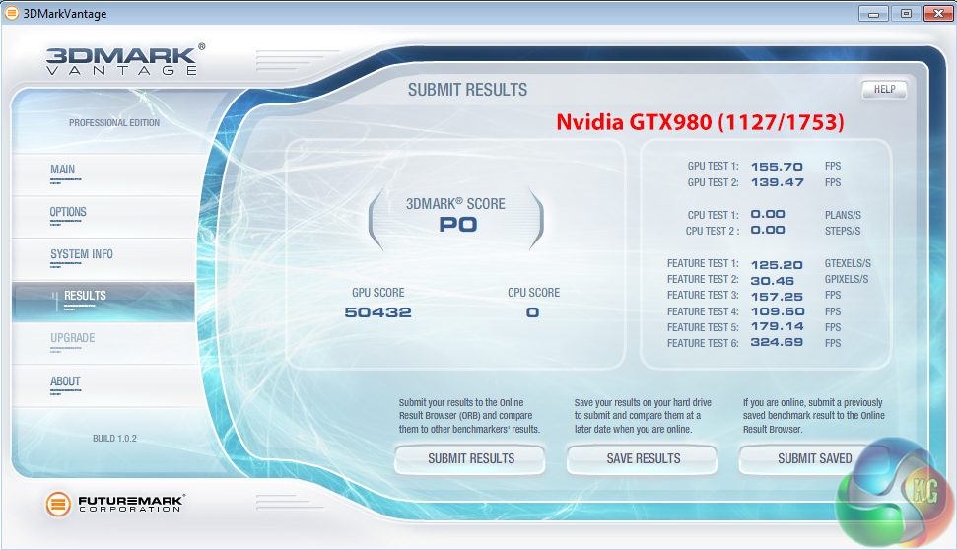Screen dimensions: 957x550
Task: Minimize the 3DMarkVantage window
Action: [873, 14]
